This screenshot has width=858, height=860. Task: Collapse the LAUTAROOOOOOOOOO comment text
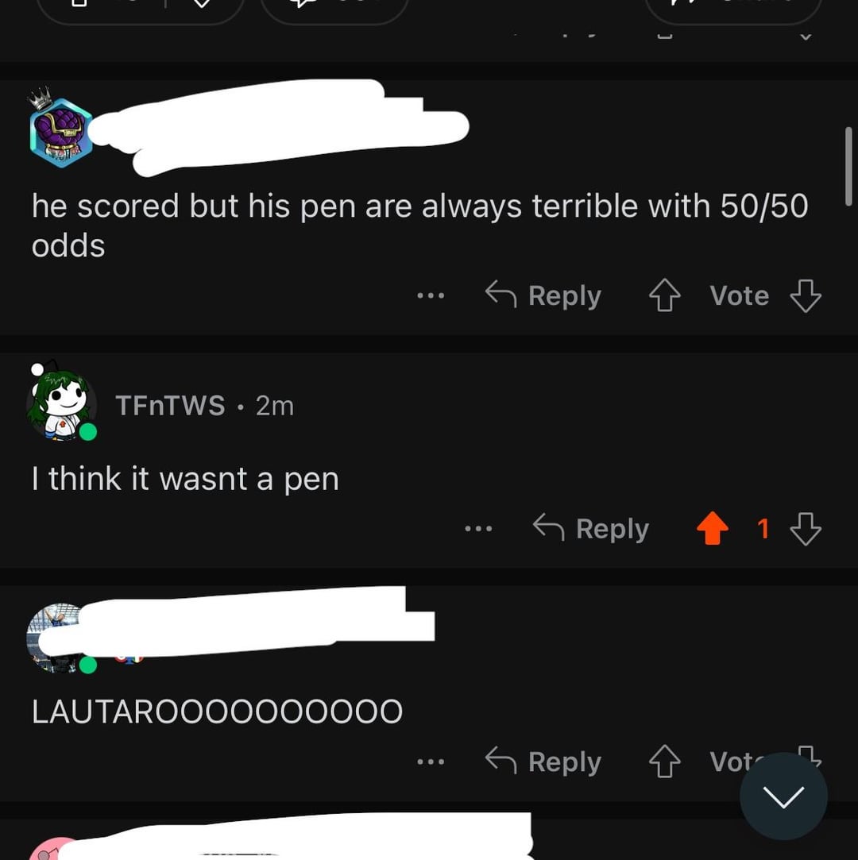click(x=217, y=712)
